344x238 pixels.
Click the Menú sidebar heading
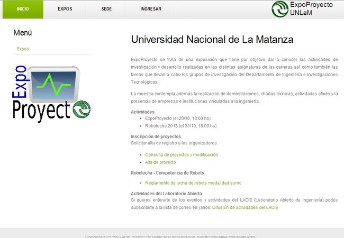[x=23, y=33]
